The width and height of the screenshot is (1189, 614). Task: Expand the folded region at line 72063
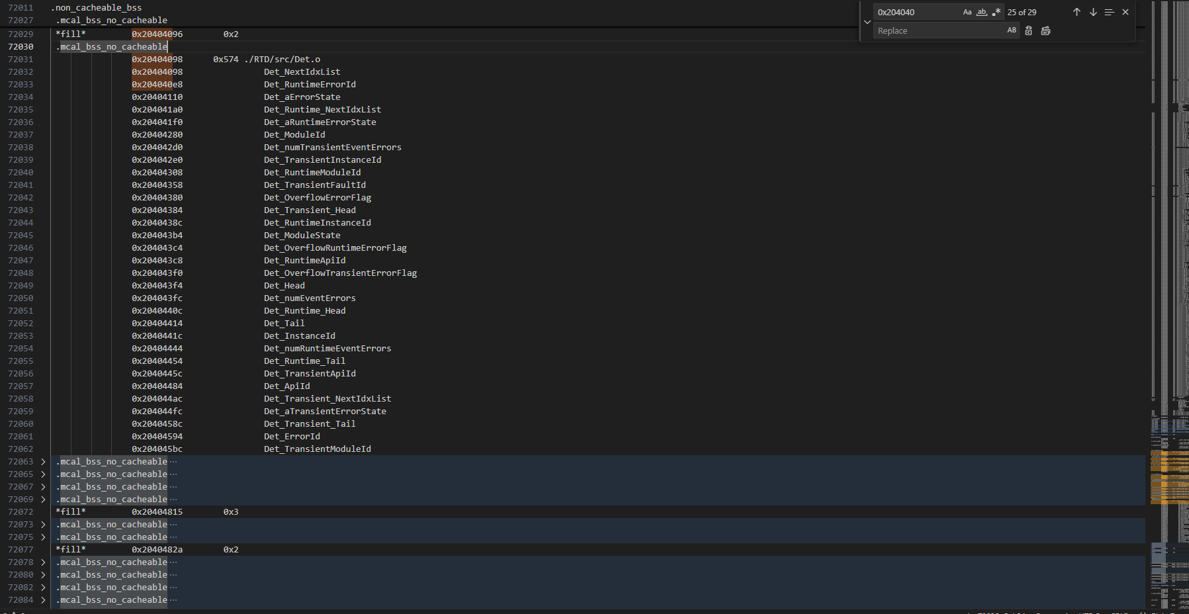[43, 462]
